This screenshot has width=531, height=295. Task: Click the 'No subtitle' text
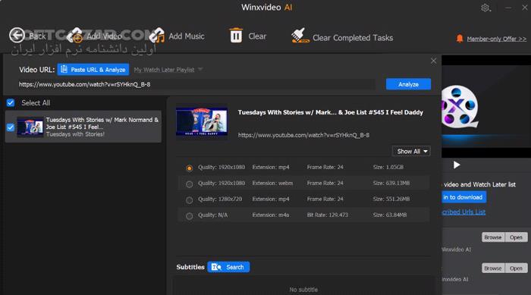303,290
